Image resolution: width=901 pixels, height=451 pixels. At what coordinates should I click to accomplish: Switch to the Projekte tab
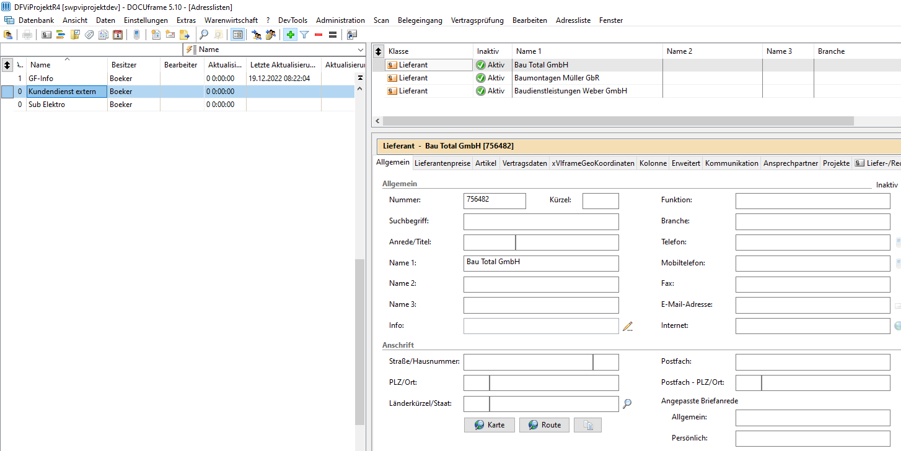point(836,163)
